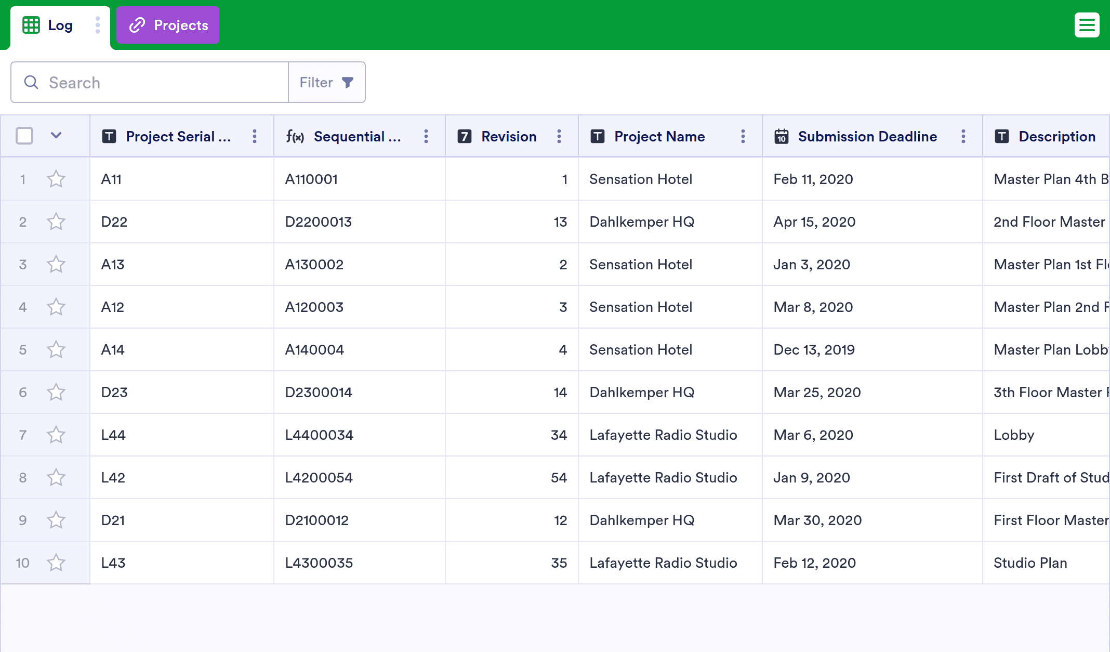1110x652 pixels.
Task: Open Project Name column three-dot menu
Action: click(x=743, y=136)
